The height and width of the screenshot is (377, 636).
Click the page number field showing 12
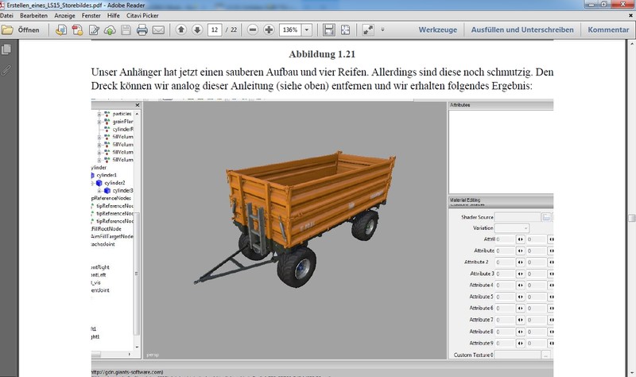(215, 30)
